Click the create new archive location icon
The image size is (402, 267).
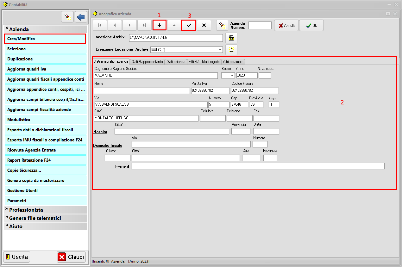[231, 50]
